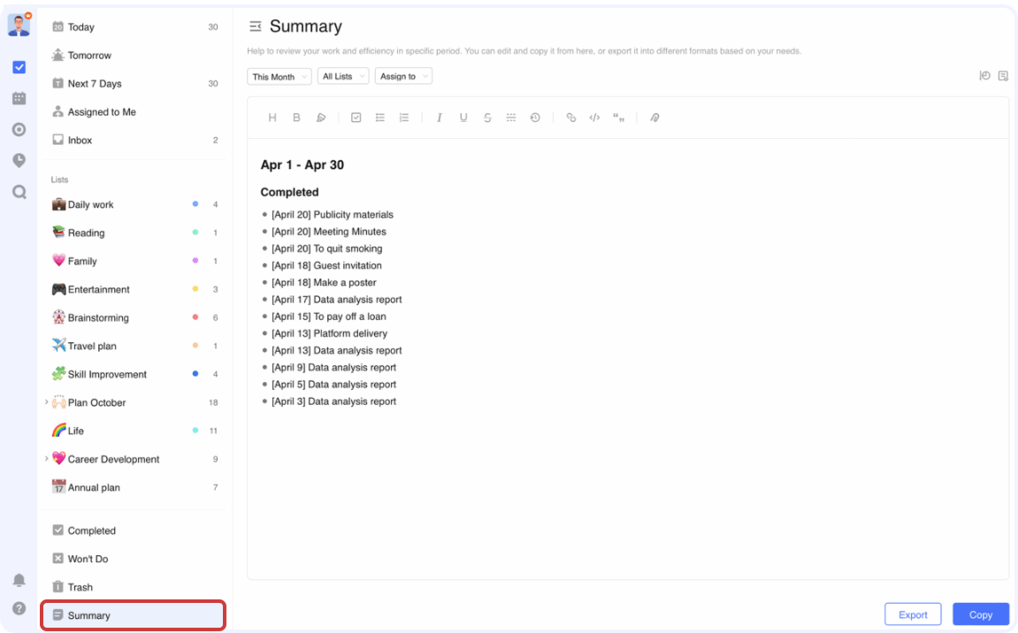Apply bold formatting in the editor toolbar
This screenshot has height=633, width=1018.
point(296,118)
